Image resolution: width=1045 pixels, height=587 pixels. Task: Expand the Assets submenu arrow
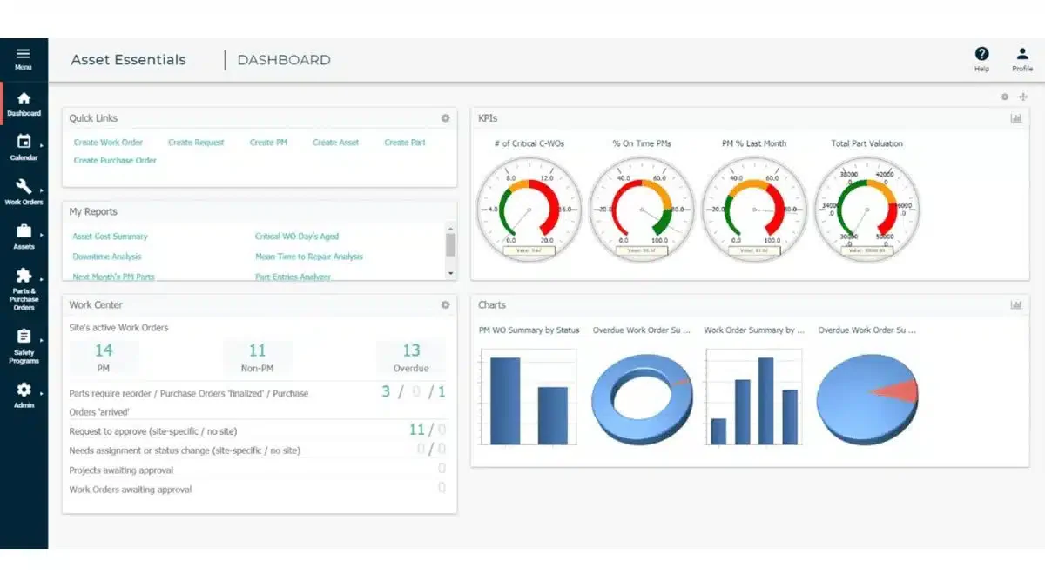(41, 233)
